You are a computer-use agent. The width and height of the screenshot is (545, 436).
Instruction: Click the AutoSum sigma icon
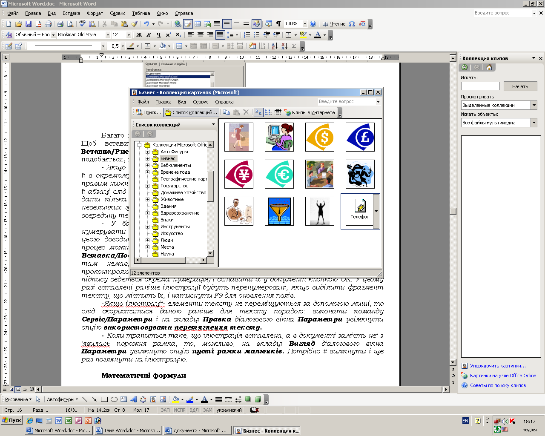pos(294,46)
